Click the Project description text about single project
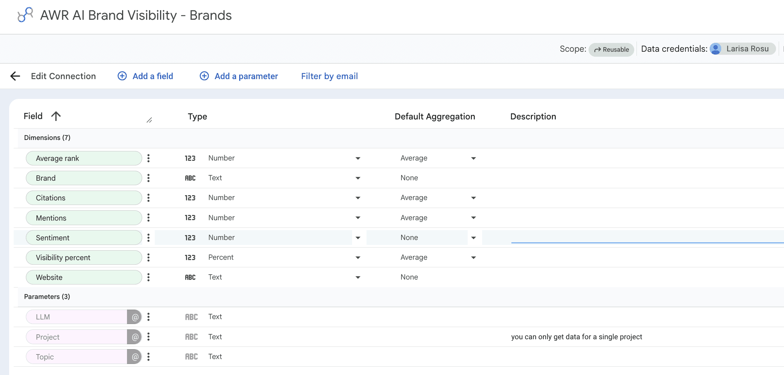Viewport: 784px width, 375px height. click(576, 337)
